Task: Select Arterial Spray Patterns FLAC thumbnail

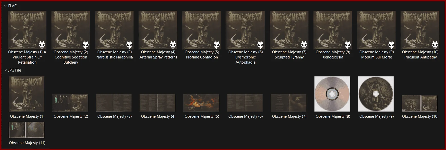Action: [158, 30]
